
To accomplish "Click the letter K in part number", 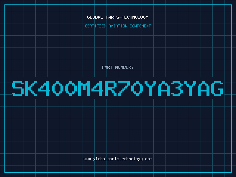I will [31, 88].
